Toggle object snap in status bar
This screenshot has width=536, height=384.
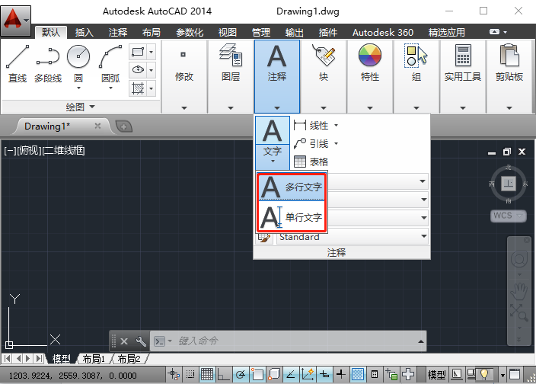tap(257, 375)
